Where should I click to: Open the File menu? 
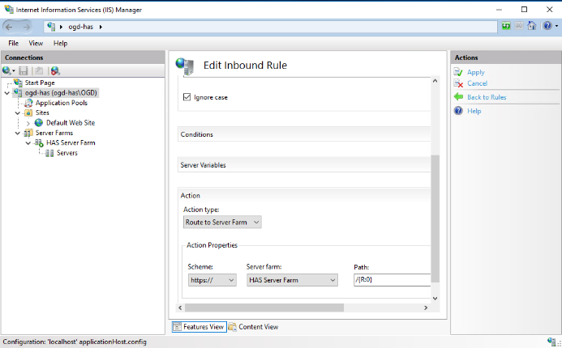(13, 43)
